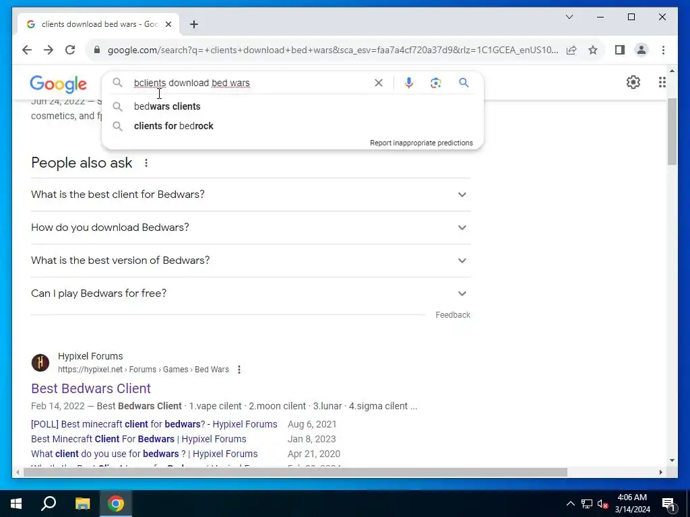The width and height of the screenshot is (690, 517).
Task: Open the Chrome side panel
Action: point(620,50)
